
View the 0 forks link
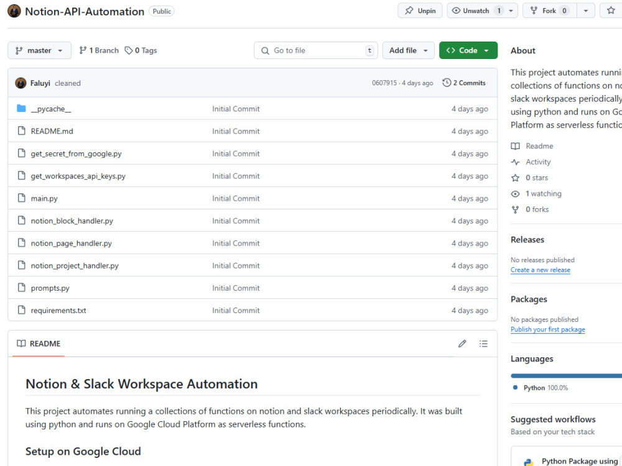[537, 209]
